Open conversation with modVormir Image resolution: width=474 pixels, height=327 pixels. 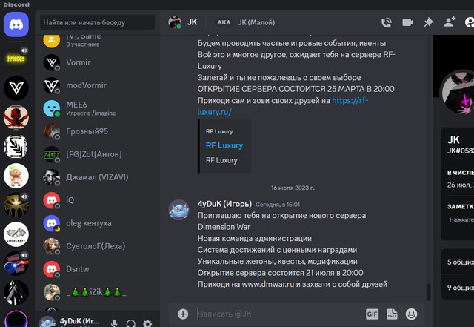click(x=97, y=85)
